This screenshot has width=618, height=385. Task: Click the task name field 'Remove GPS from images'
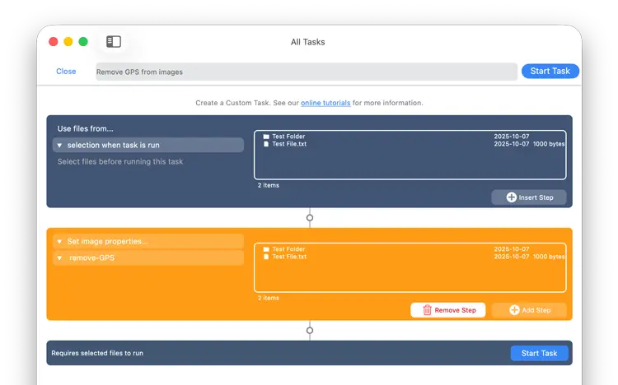[x=307, y=72]
